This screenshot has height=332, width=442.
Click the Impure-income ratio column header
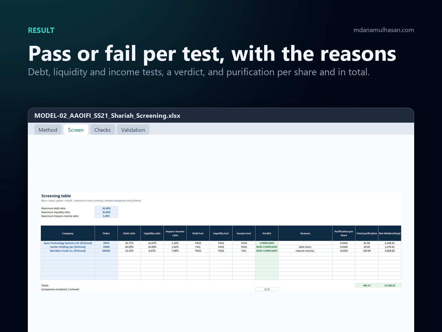[x=175, y=233]
